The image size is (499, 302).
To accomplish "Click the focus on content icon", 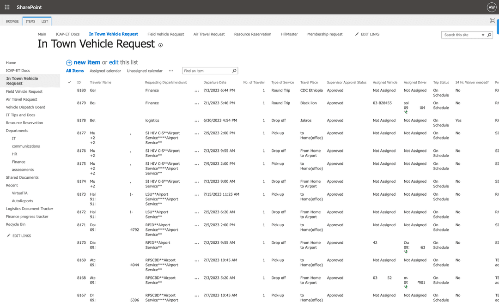I will pos(493,21).
